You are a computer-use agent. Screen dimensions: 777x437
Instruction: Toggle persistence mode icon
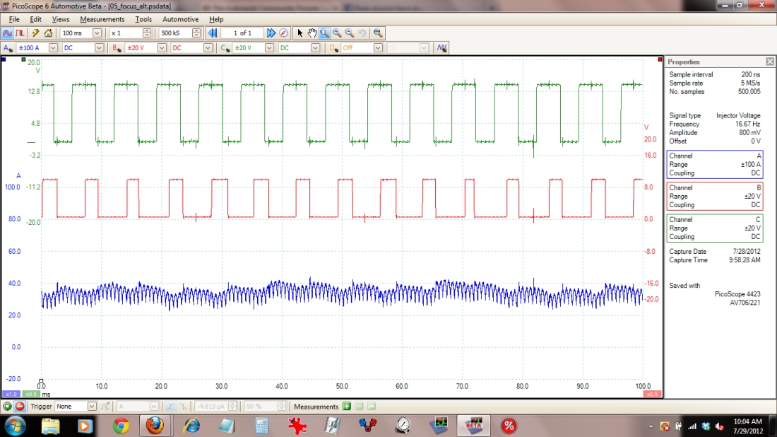click(x=20, y=33)
